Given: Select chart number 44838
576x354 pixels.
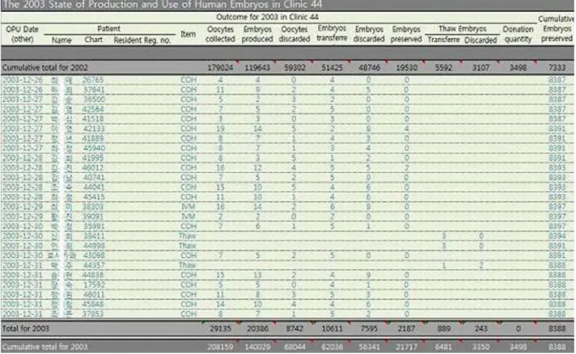Looking at the screenshot, I should [93, 275].
